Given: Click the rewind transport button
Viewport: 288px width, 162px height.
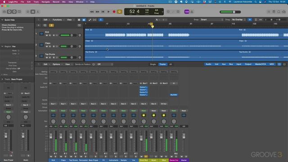Looking at the screenshot, I should coord(92,12).
